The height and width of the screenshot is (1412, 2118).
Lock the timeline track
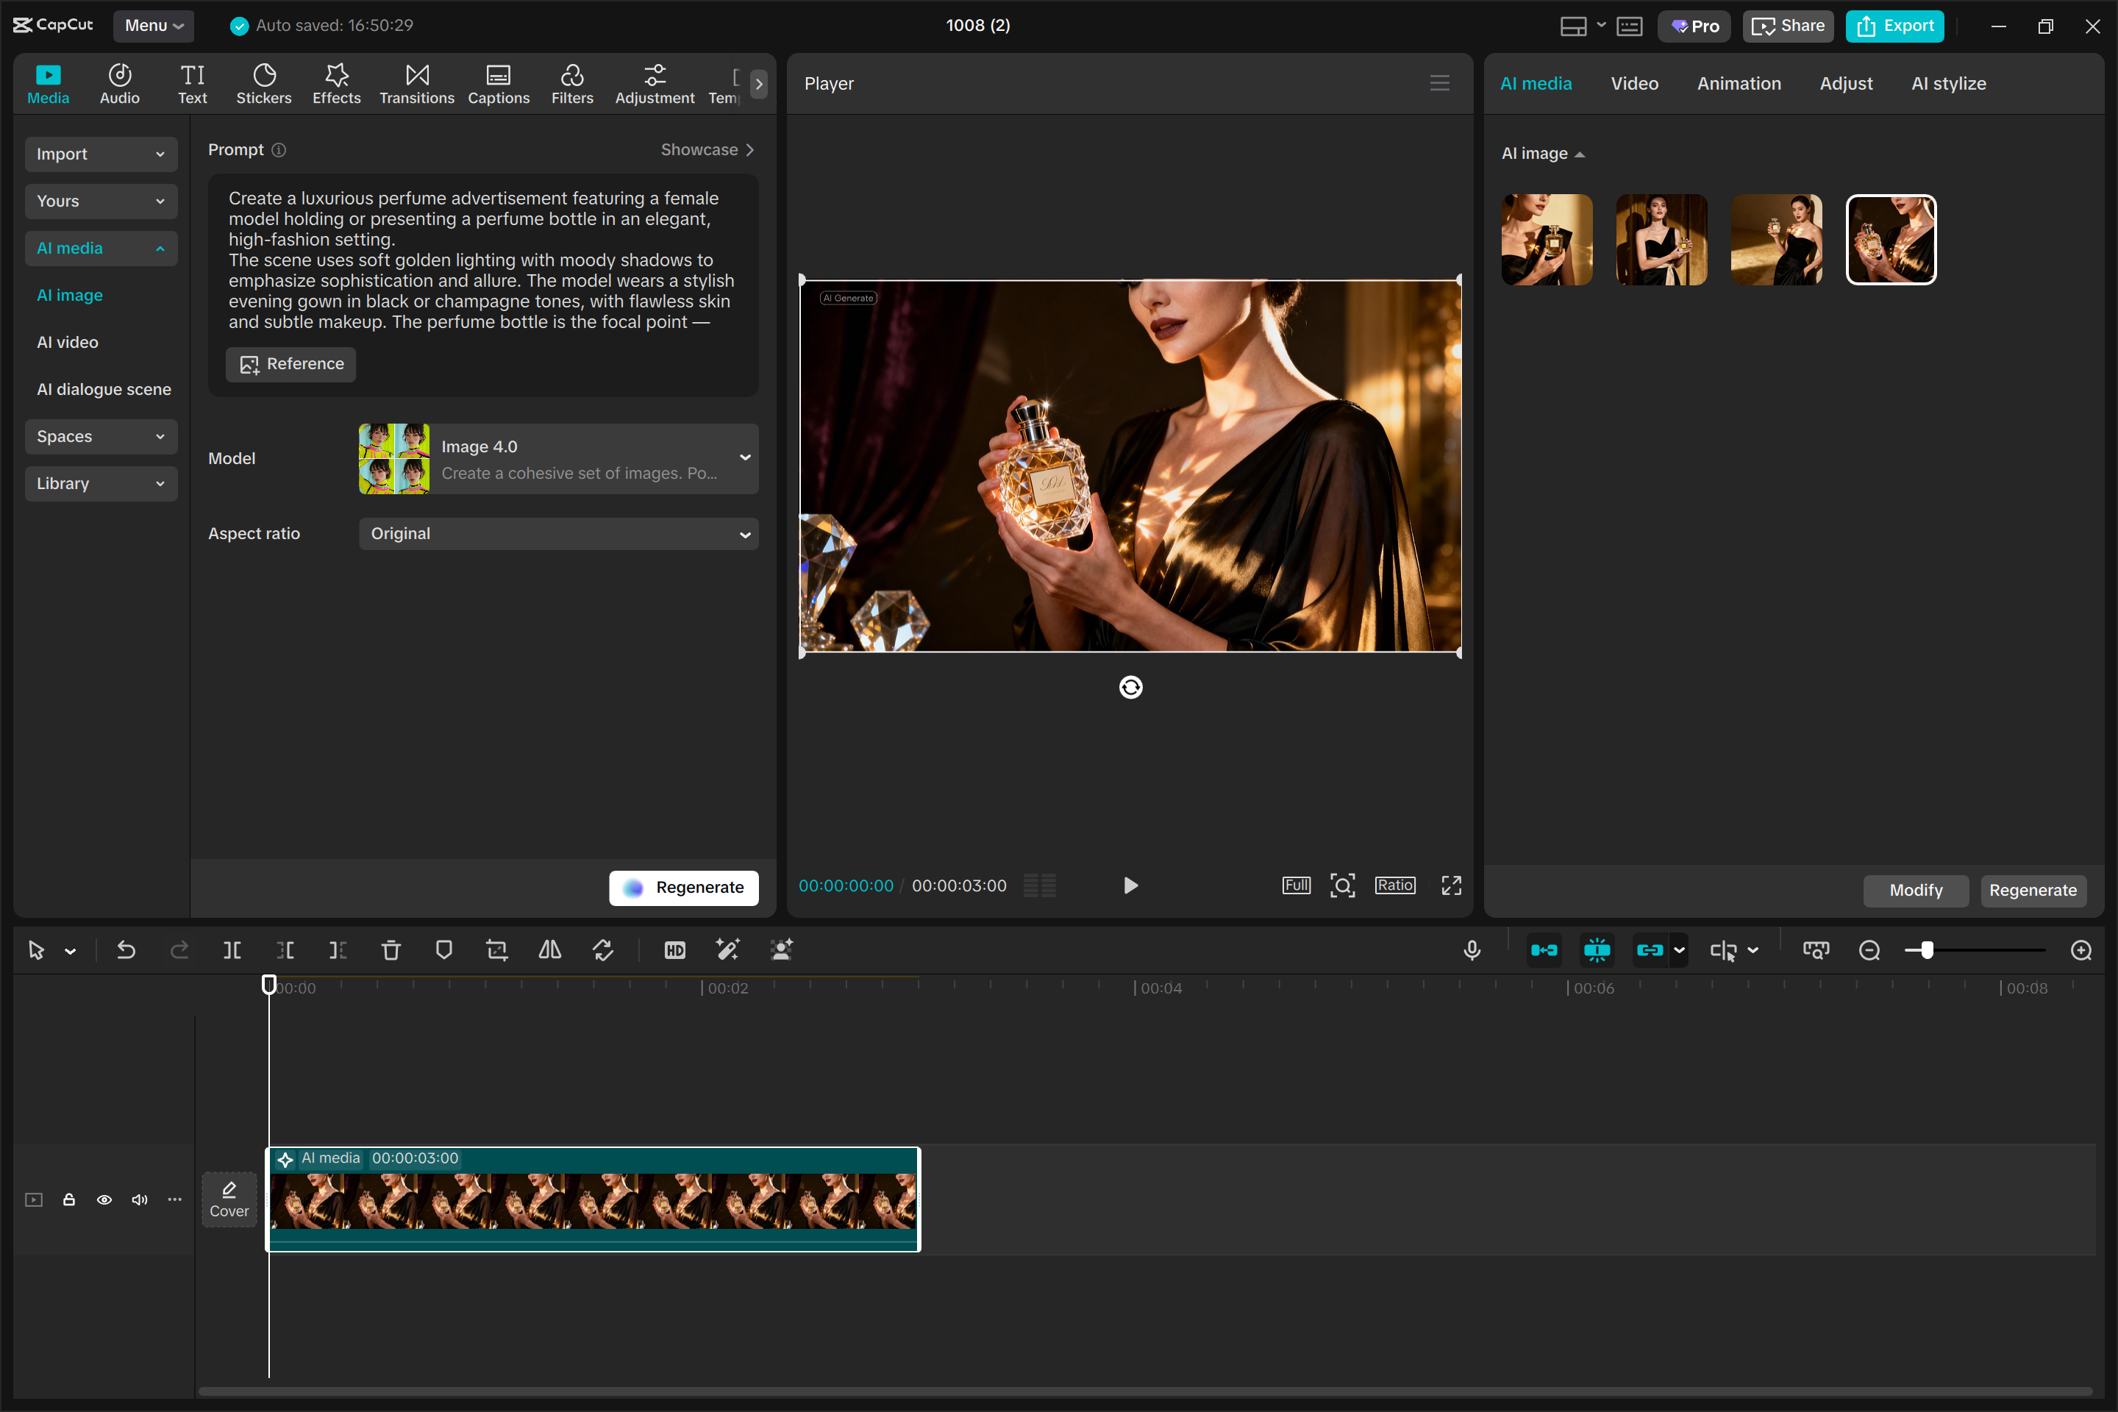coord(69,1199)
